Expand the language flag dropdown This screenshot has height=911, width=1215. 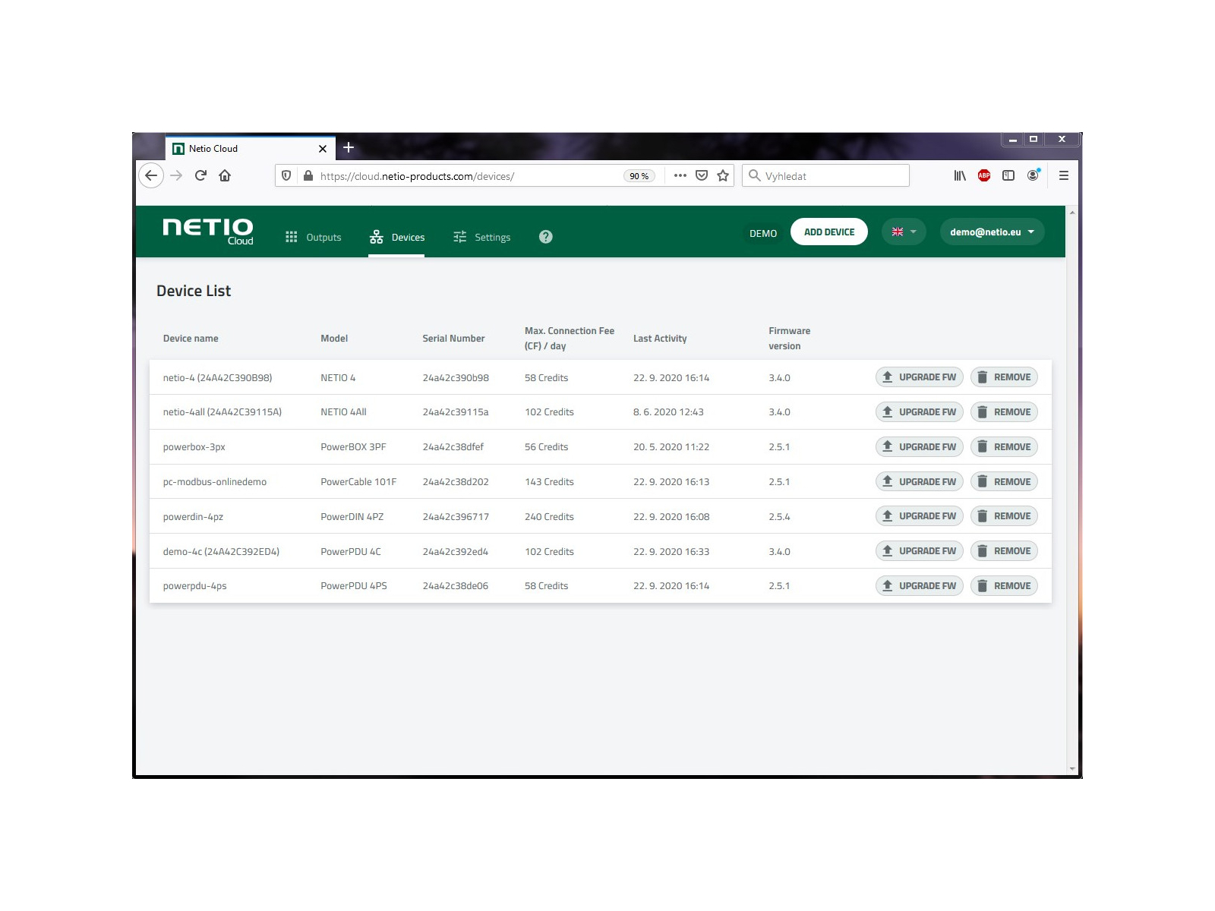[x=904, y=232]
